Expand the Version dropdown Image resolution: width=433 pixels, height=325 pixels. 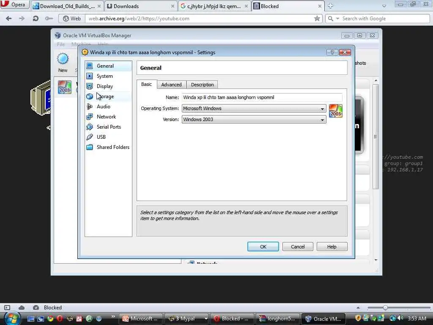322,120
